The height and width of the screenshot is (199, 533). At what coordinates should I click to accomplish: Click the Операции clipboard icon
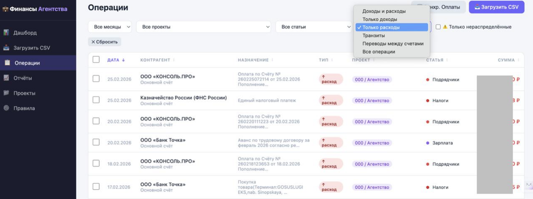pos(7,63)
